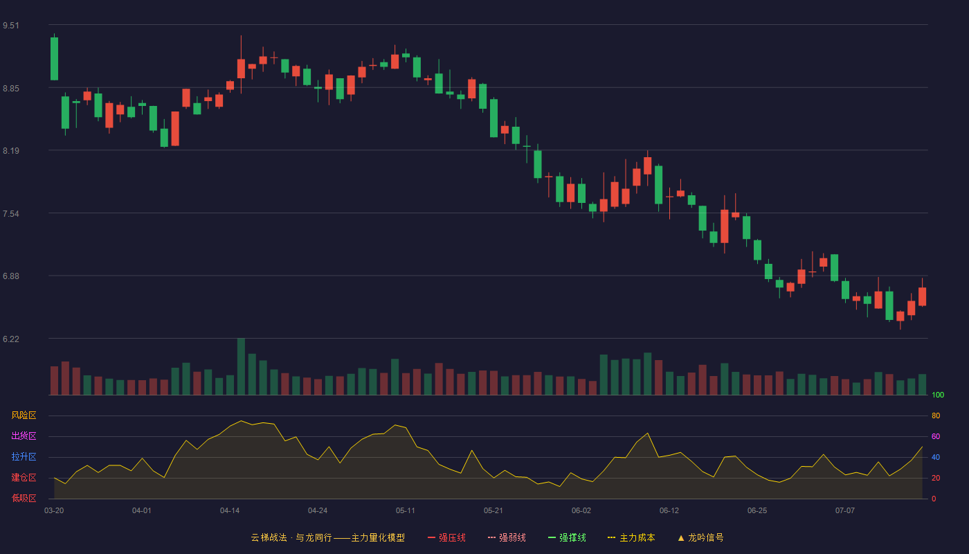The height and width of the screenshot is (554, 969).
Task: Click the blue 40 indicator scale value
Action: pyautogui.click(x=936, y=457)
